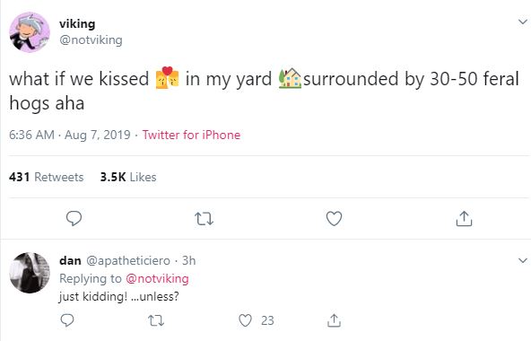This screenshot has width=531, height=341.
Task: Open viking's profile picture
Action: pos(30,32)
